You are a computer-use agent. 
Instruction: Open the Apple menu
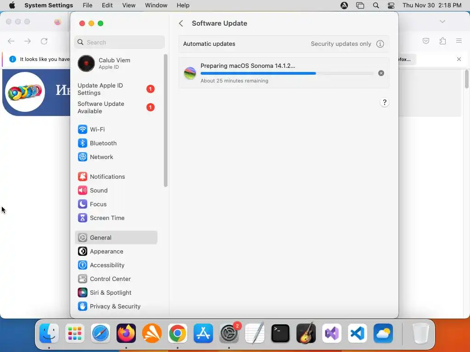(x=11, y=5)
